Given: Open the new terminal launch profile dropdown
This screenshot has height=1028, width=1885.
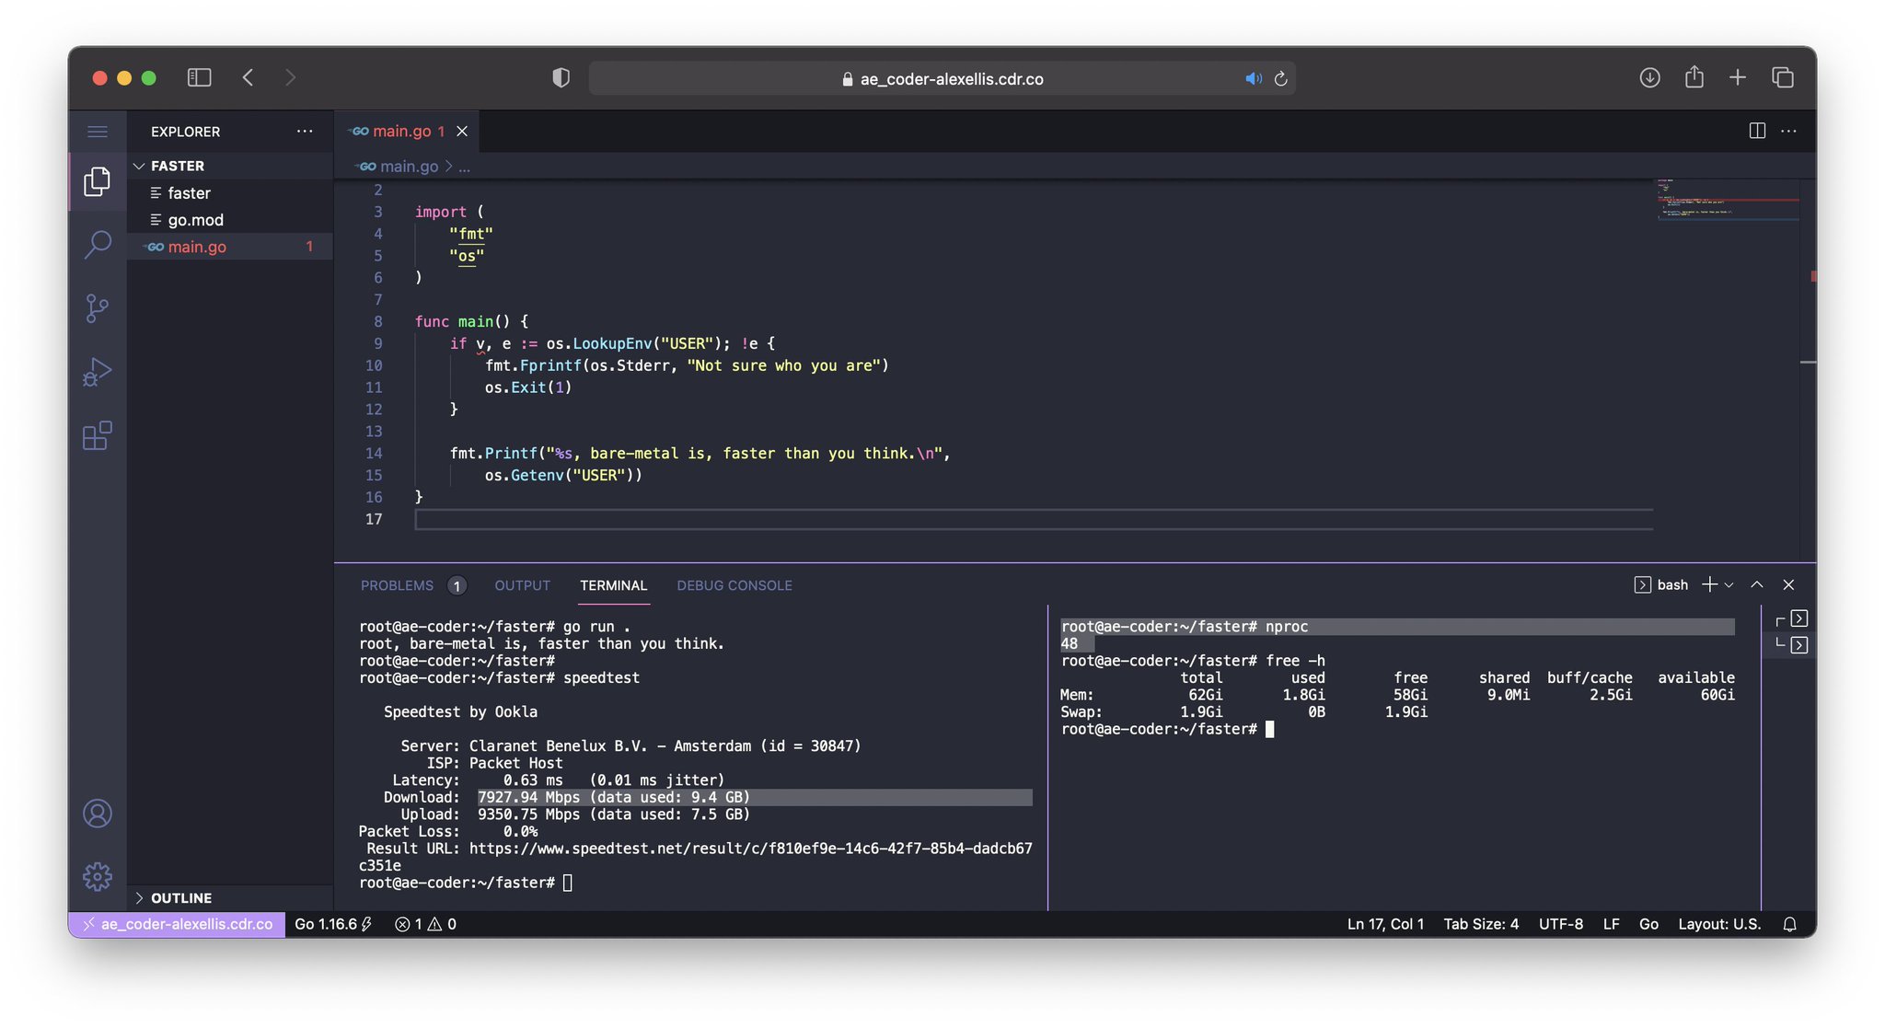Looking at the screenshot, I should point(1729,585).
